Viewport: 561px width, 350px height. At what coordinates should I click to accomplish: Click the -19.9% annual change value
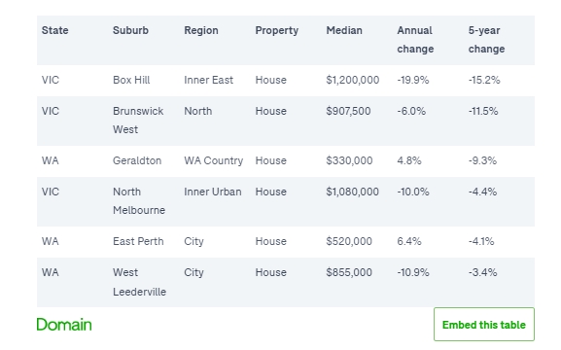[413, 80]
